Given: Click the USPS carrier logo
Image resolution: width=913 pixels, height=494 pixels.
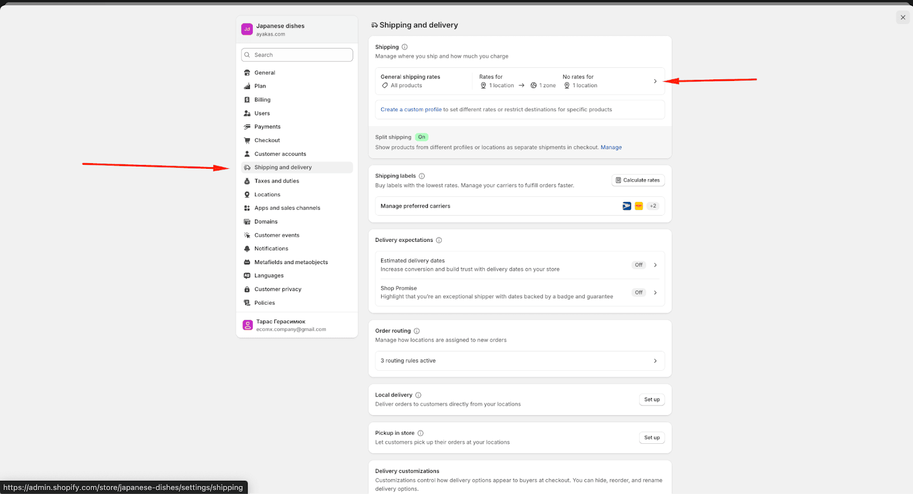Looking at the screenshot, I should coord(627,206).
